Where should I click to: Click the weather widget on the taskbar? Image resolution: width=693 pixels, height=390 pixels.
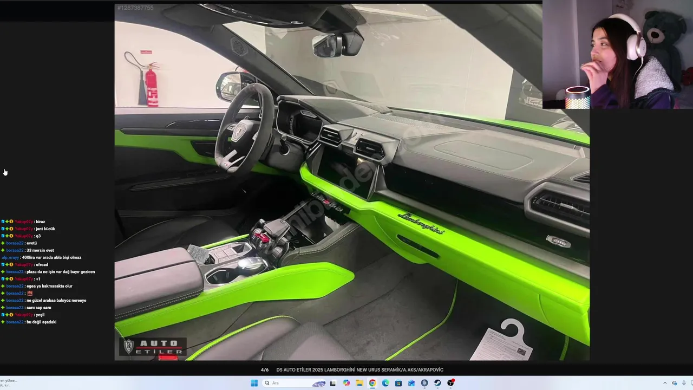click(x=9, y=383)
